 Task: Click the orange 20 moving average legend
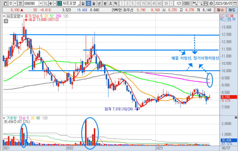46,16
